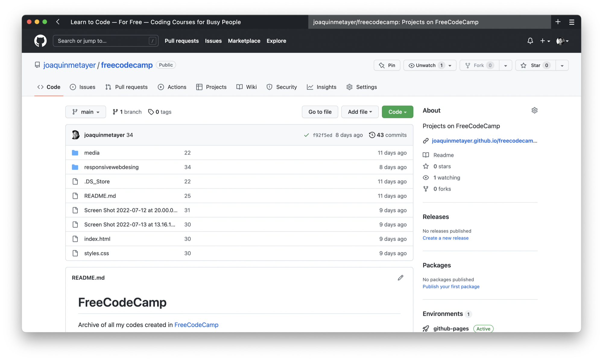Pin this repository to profile
The height and width of the screenshot is (361, 603).
(x=387, y=65)
